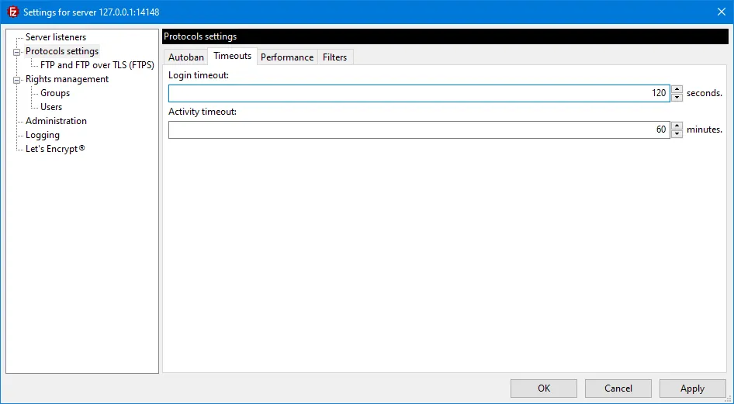
Task: Collapse the Protocols settings tree node
Action: [16, 51]
